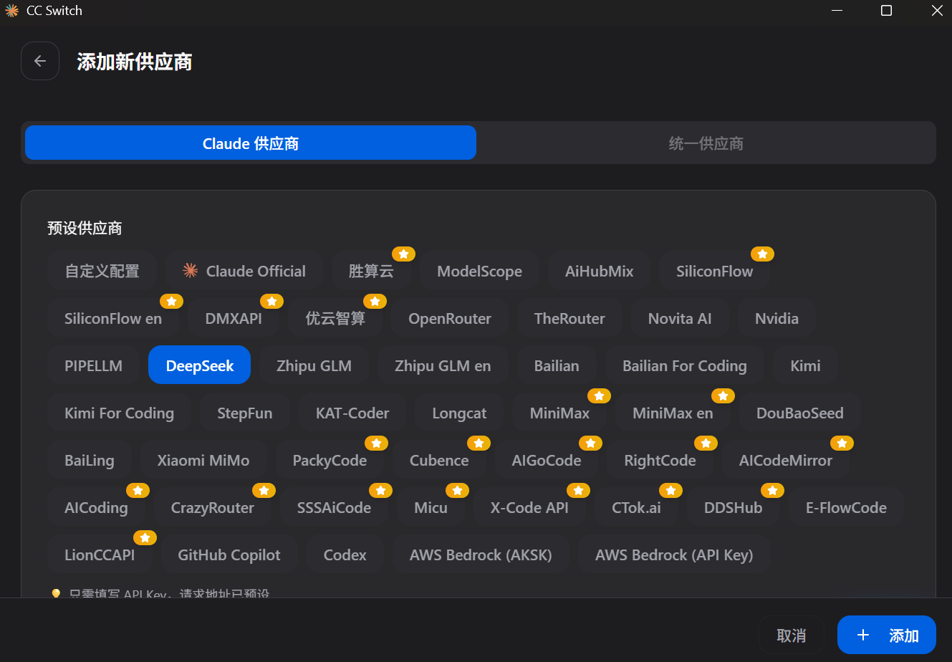Pick the X-Code API provider

click(529, 507)
